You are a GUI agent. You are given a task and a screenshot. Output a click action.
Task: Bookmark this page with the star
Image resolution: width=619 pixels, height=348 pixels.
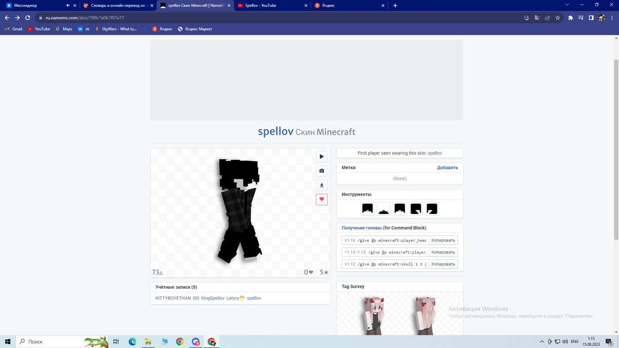click(558, 18)
